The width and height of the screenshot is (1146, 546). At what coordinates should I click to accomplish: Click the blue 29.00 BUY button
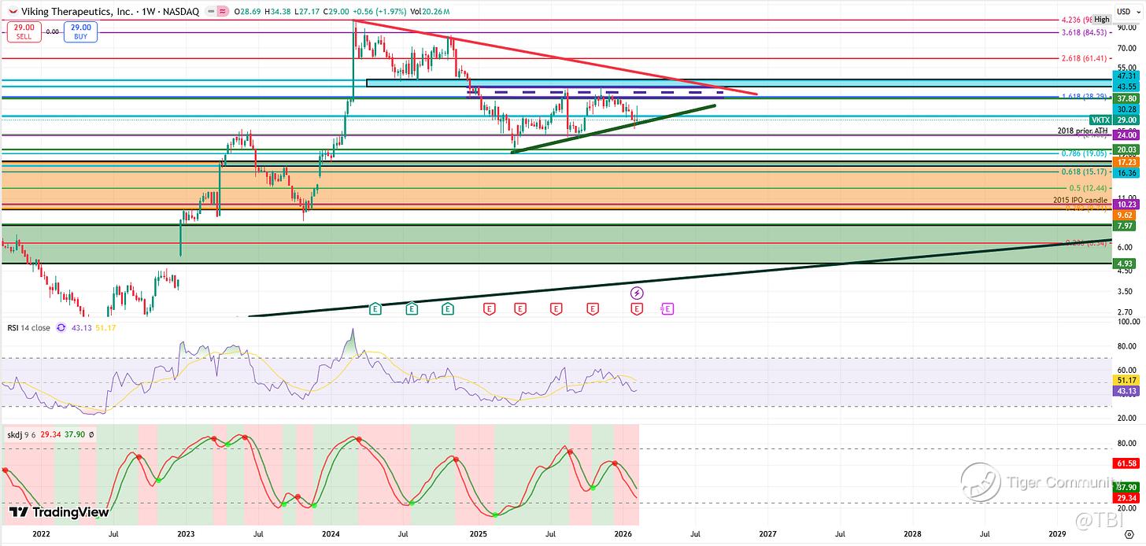click(x=81, y=31)
